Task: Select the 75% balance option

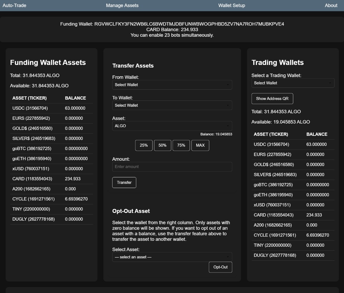Action: (181, 145)
